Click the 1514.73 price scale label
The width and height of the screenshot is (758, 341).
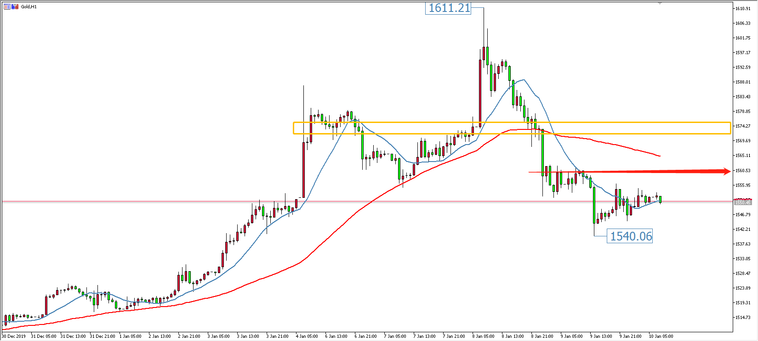coord(742,318)
